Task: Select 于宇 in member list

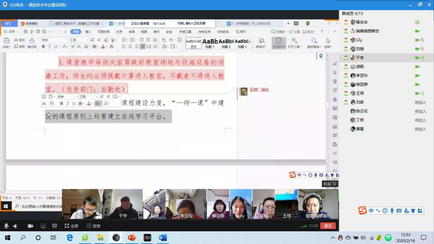Action: [x=359, y=58]
